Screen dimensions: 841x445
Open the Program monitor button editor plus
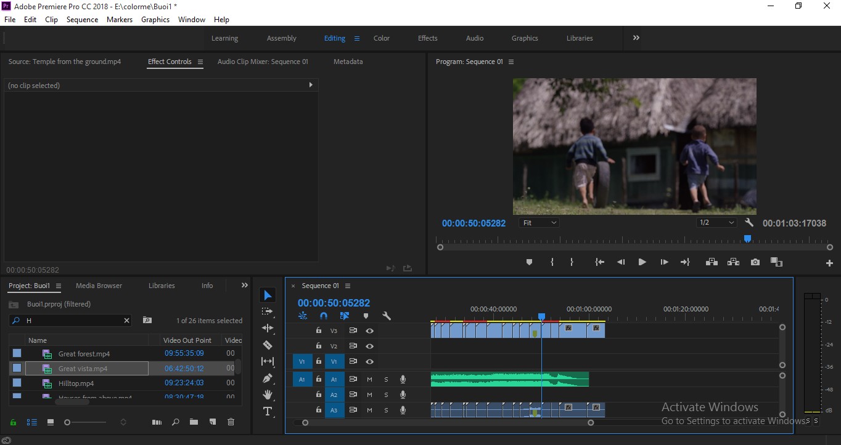coord(829,263)
